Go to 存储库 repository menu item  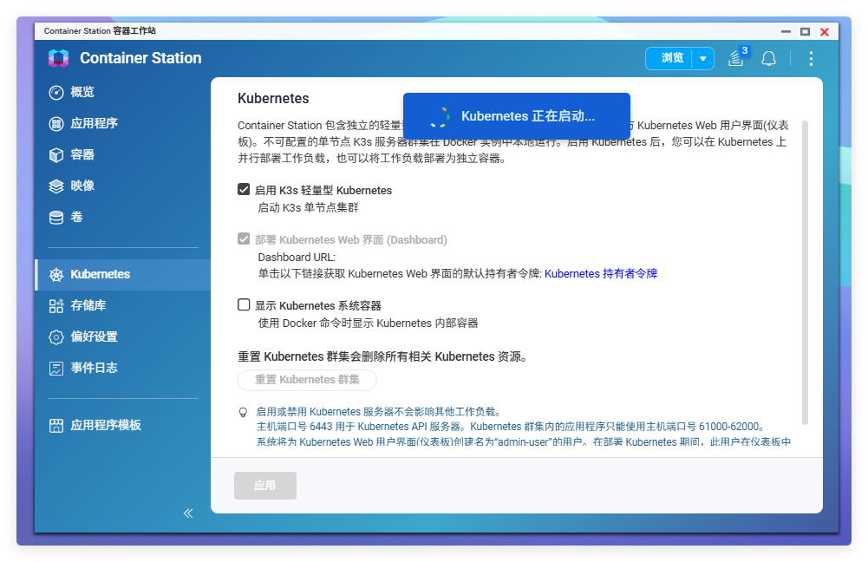coord(88,305)
